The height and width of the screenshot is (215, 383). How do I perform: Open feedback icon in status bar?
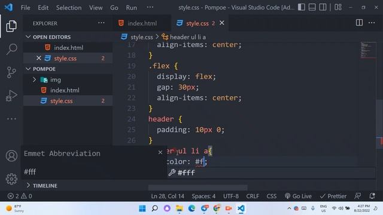(x=358, y=196)
